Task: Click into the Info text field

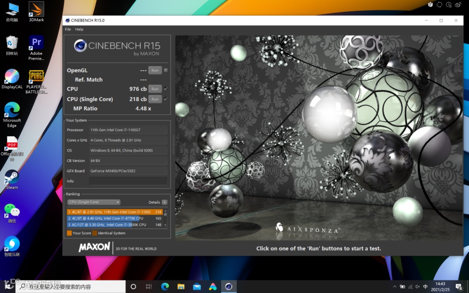Action: (x=128, y=181)
